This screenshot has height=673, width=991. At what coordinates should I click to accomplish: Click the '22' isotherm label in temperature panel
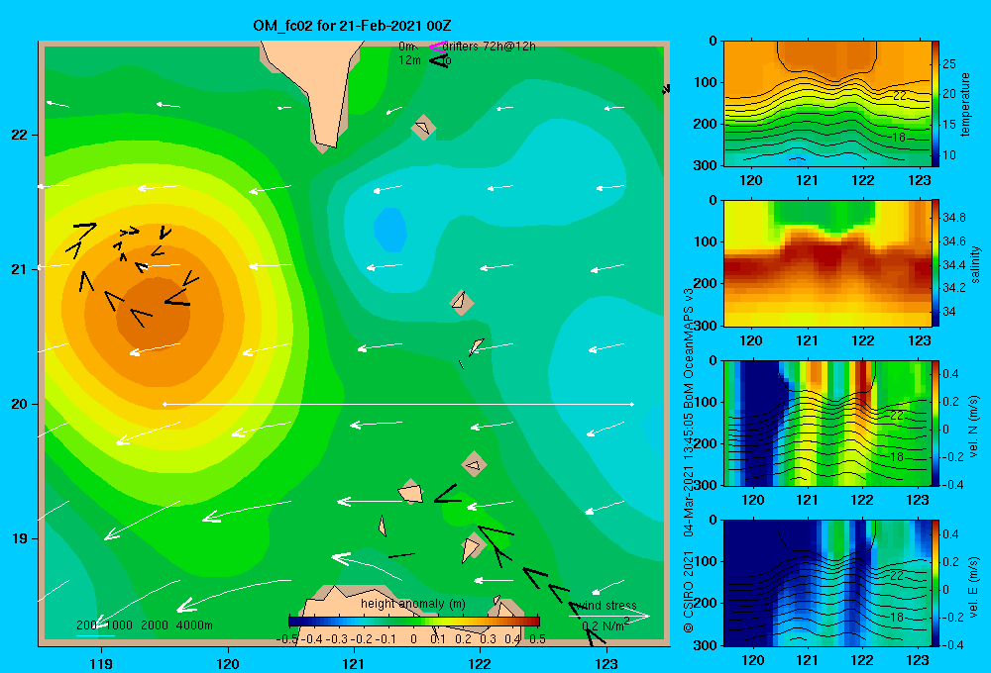click(900, 96)
